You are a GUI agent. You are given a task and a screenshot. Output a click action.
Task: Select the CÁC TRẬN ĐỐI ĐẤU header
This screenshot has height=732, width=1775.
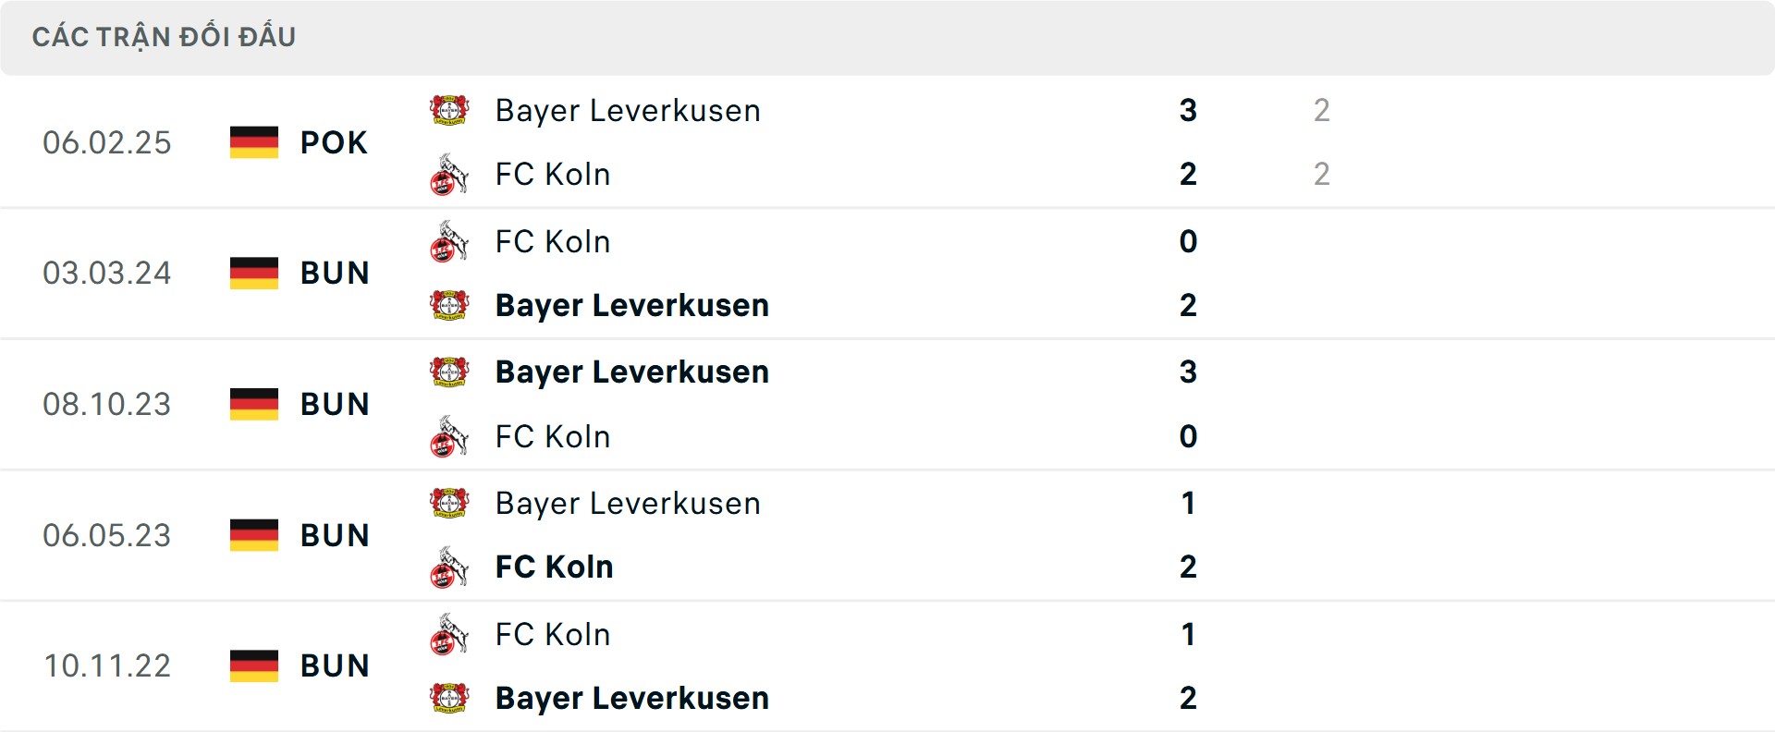click(x=165, y=36)
